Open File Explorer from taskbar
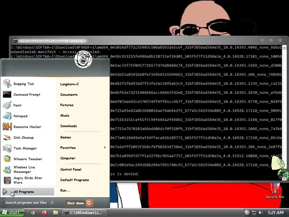The image size is (289, 217). click(56, 212)
